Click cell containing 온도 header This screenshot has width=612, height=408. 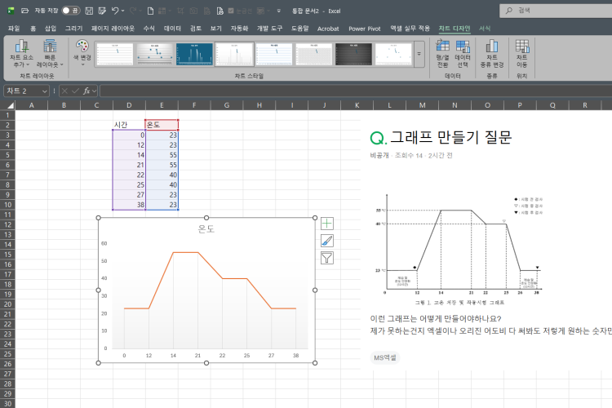point(162,125)
